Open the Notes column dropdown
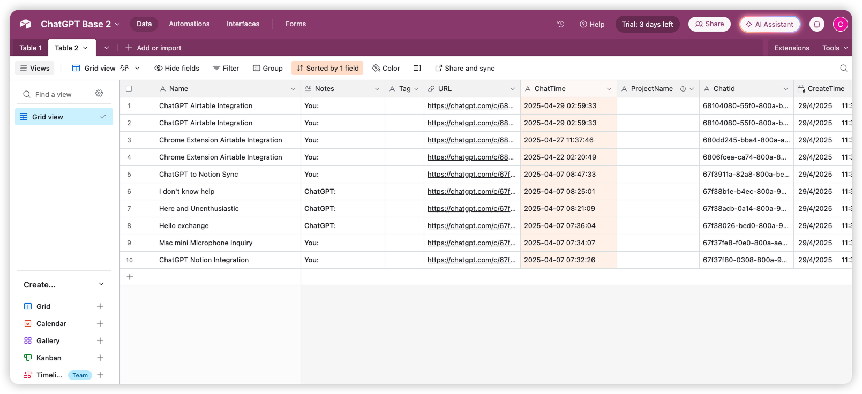Screen dimensions: 862x394 [377, 89]
